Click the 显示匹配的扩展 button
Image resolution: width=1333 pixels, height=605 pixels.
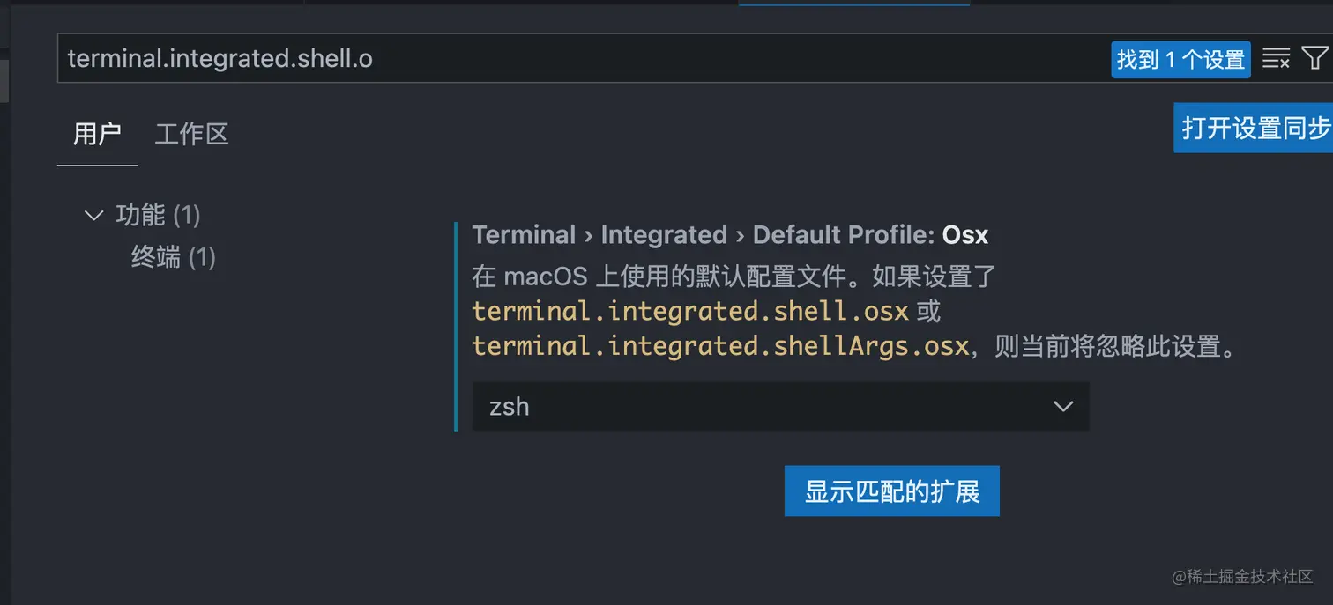click(x=891, y=491)
